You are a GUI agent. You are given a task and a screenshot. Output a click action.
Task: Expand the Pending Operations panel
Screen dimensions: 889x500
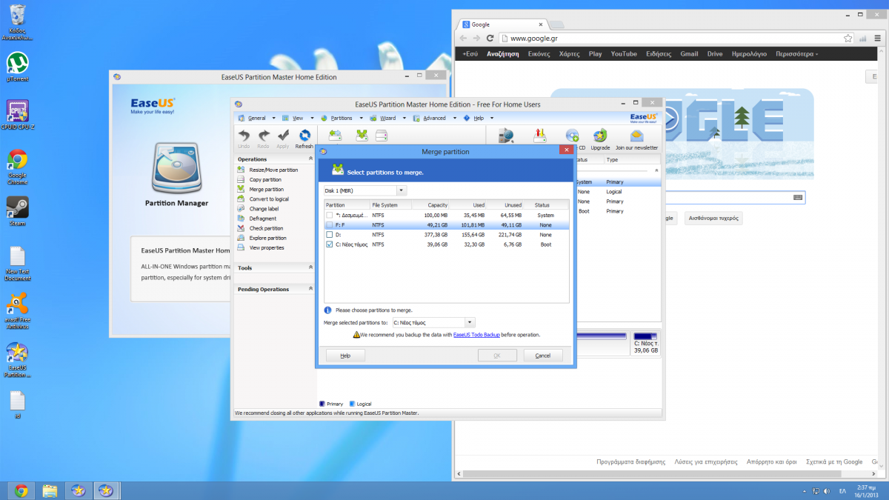[x=310, y=289]
